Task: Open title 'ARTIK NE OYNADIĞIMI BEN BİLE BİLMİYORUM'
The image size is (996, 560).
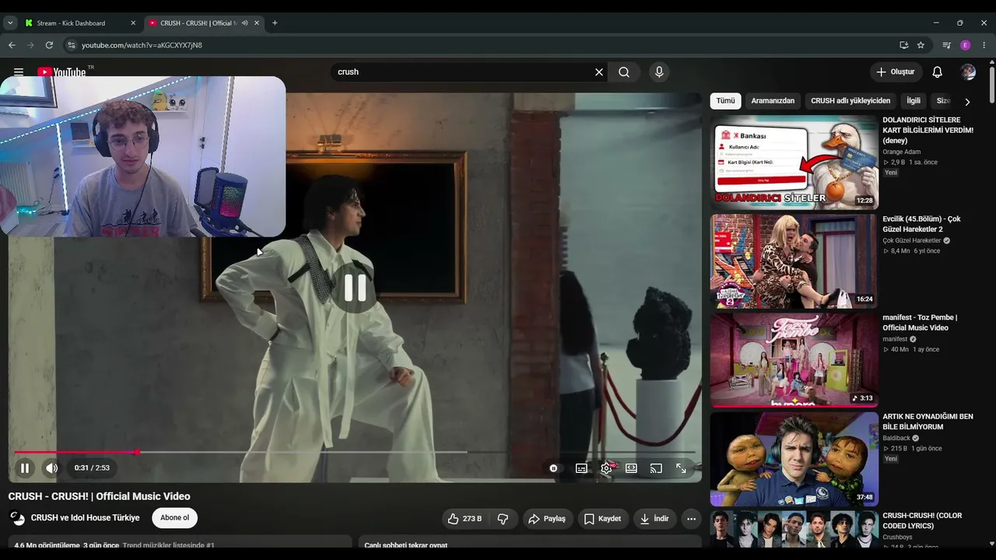Action: [928, 422]
